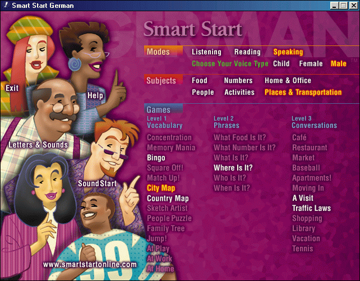The image size is (360, 281).
Task: Click When Is It? phrases entry
Action: point(232,188)
